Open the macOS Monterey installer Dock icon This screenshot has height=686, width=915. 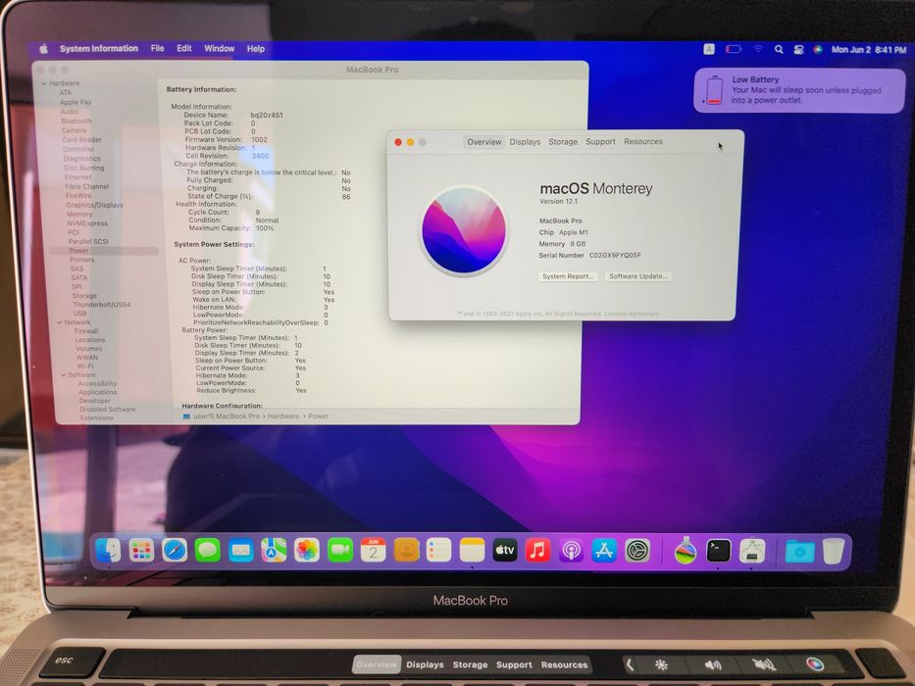coord(686,550)
